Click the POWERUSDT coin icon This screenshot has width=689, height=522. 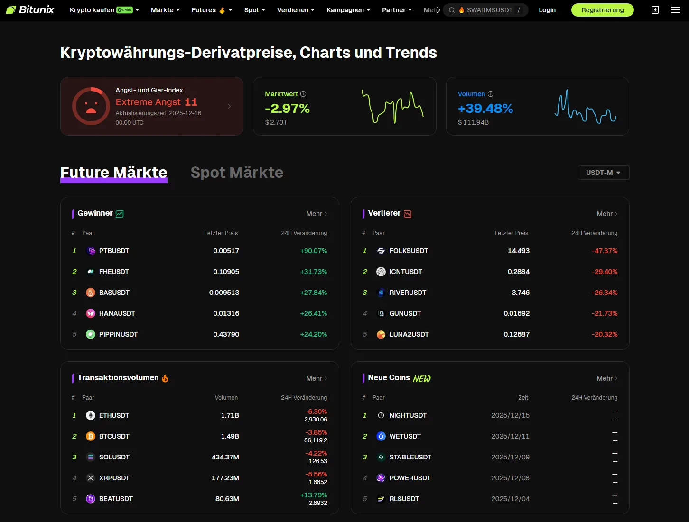[x=381, y=478]
